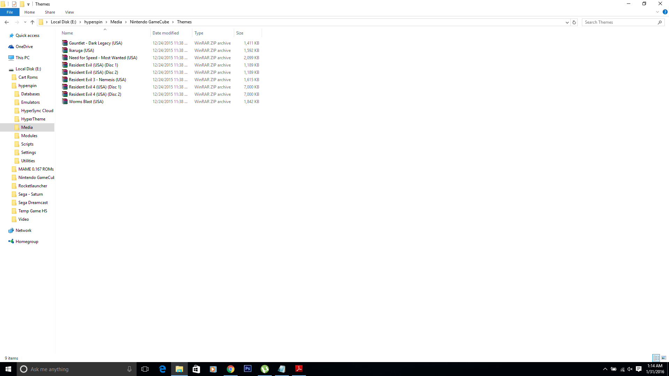Open the View ribbon tab
Image resolution: width=669 pixels, height=376 pixels.
point(69,12)
